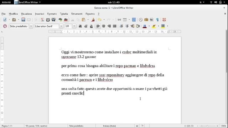
Task: Open the Paste options dropdown arrow
Action: [x=88, y=20]
